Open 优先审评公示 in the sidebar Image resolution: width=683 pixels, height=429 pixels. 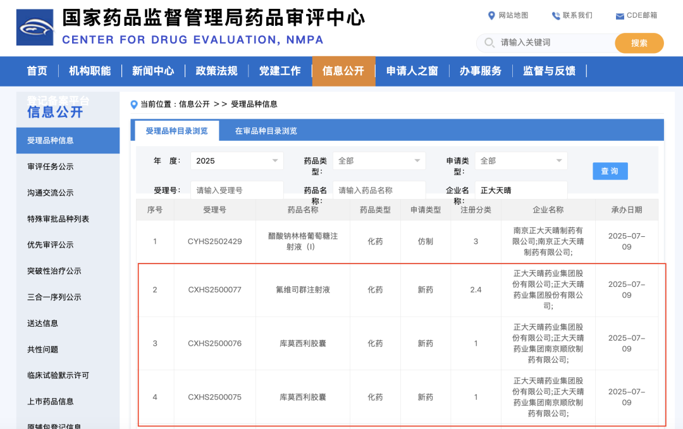(x=51, y=245)
